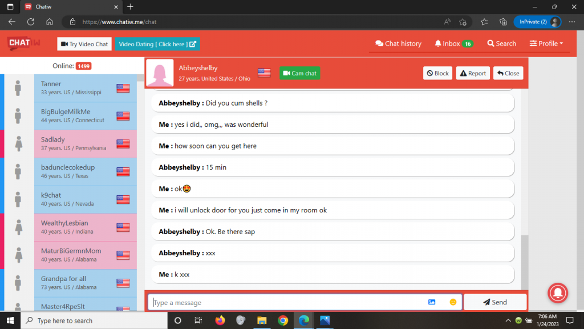The image size is (584, 329).
Task: Focus the Type a message field
Action: (285, 302)
